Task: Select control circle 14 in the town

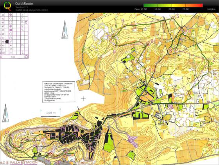Action: (75, 135)
